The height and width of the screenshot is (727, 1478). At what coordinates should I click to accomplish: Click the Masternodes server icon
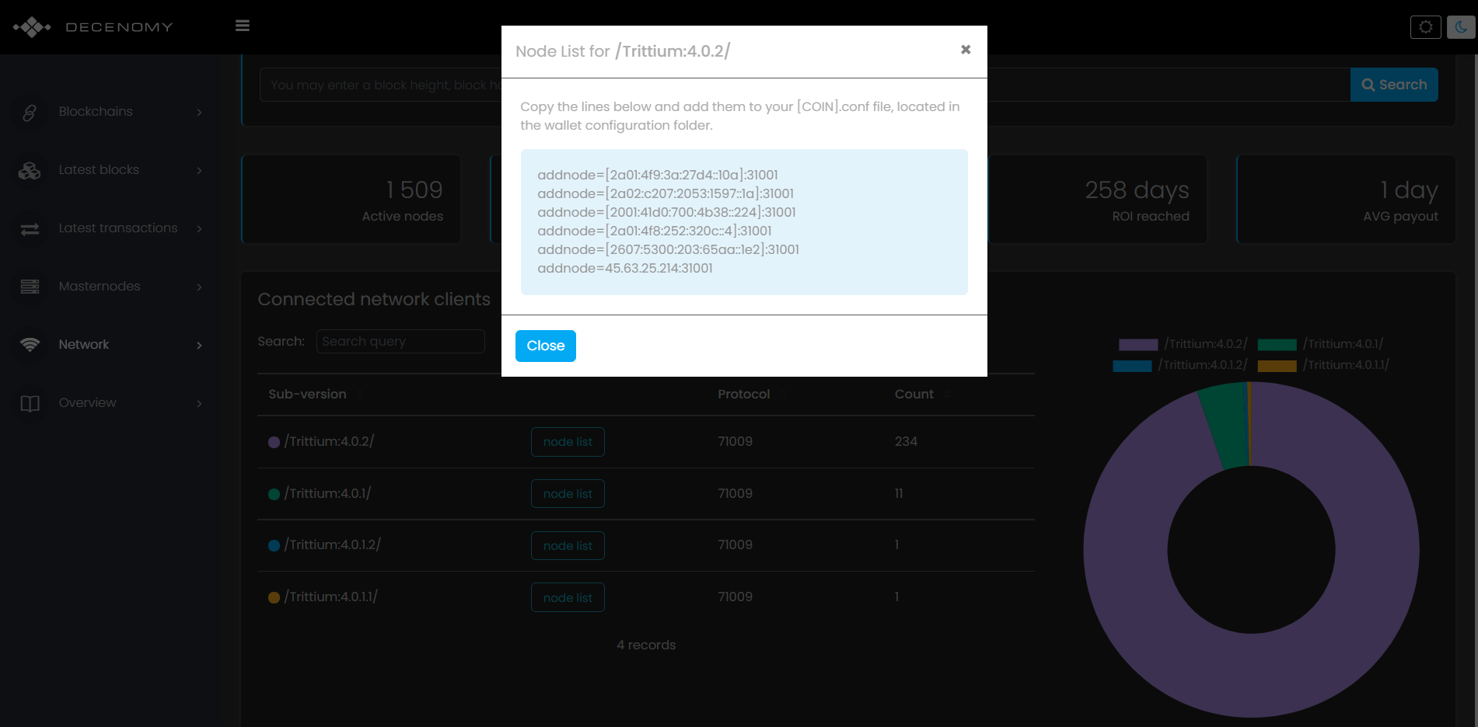tap(30, 287)
